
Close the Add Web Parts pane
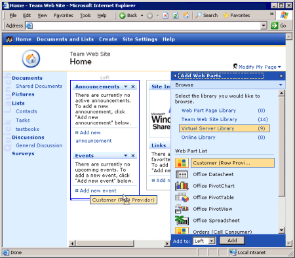[x=281, y=76]
